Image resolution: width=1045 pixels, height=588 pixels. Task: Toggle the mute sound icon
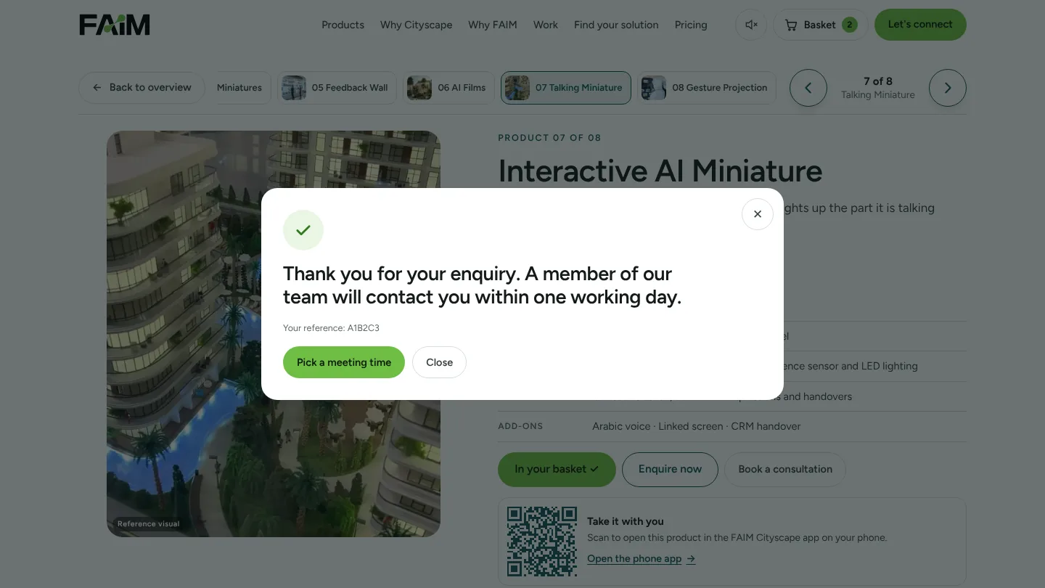751,25
